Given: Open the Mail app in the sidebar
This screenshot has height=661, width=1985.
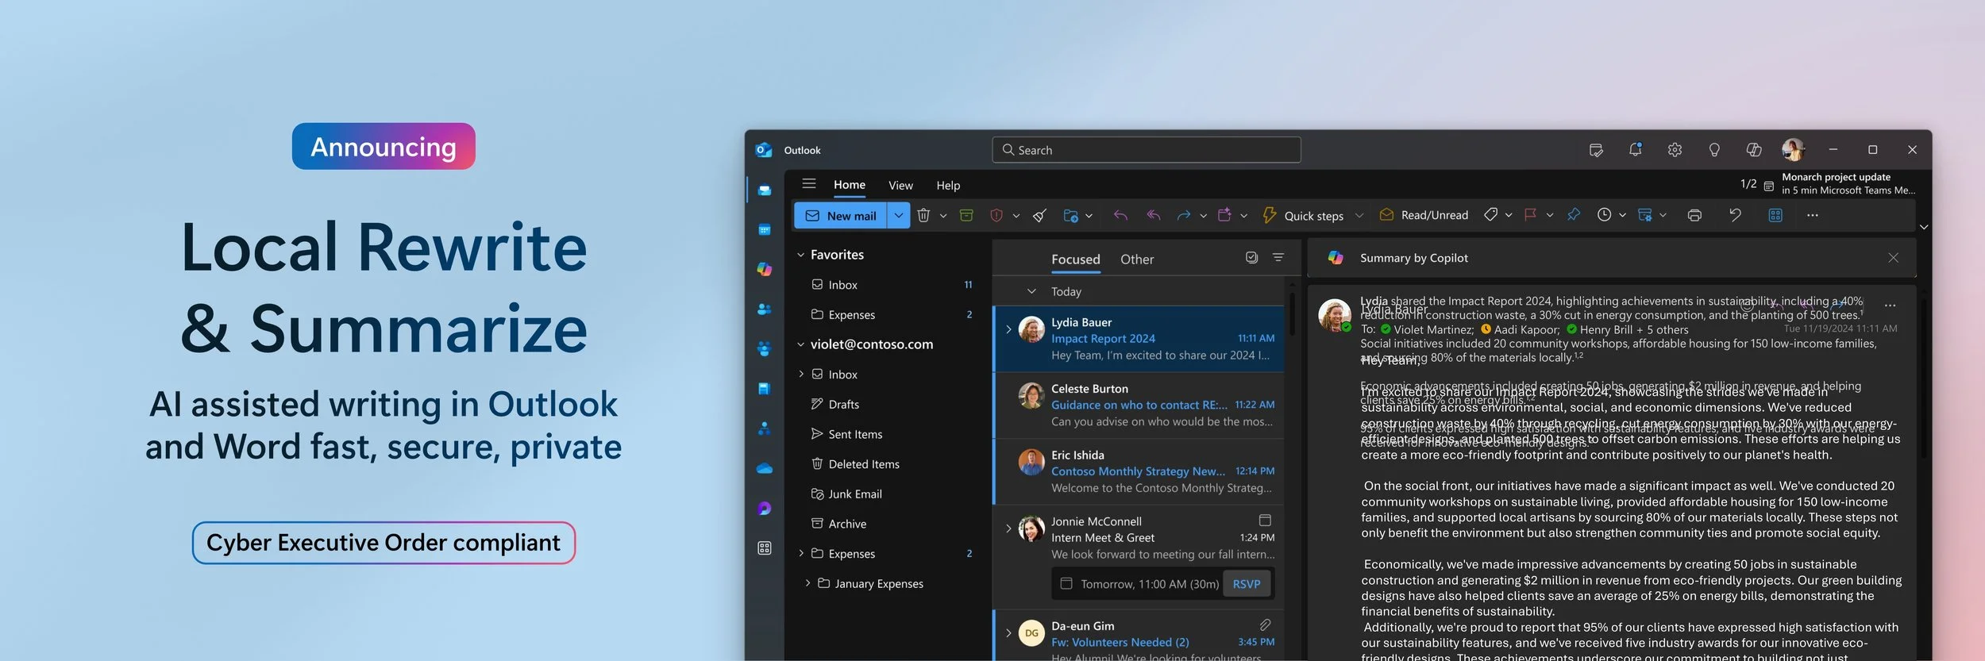Looking at the screenshot, I should pyautogui.click(x=764, y=190).
